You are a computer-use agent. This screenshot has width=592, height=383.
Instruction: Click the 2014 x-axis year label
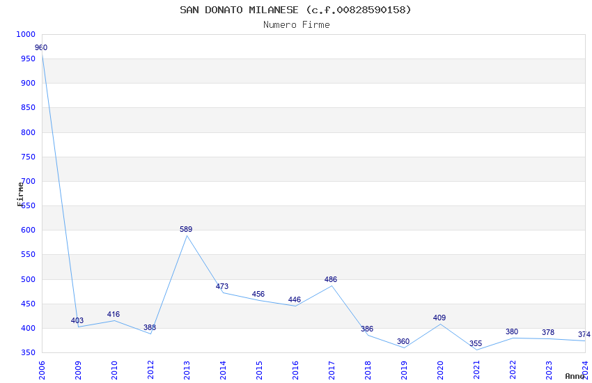click(x=223, y=370)
